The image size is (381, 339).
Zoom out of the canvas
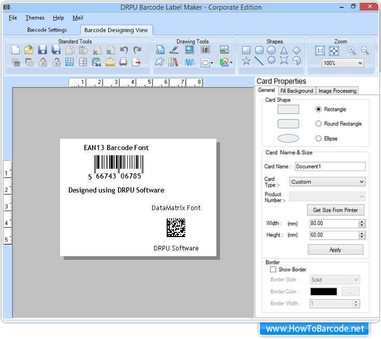365,51
